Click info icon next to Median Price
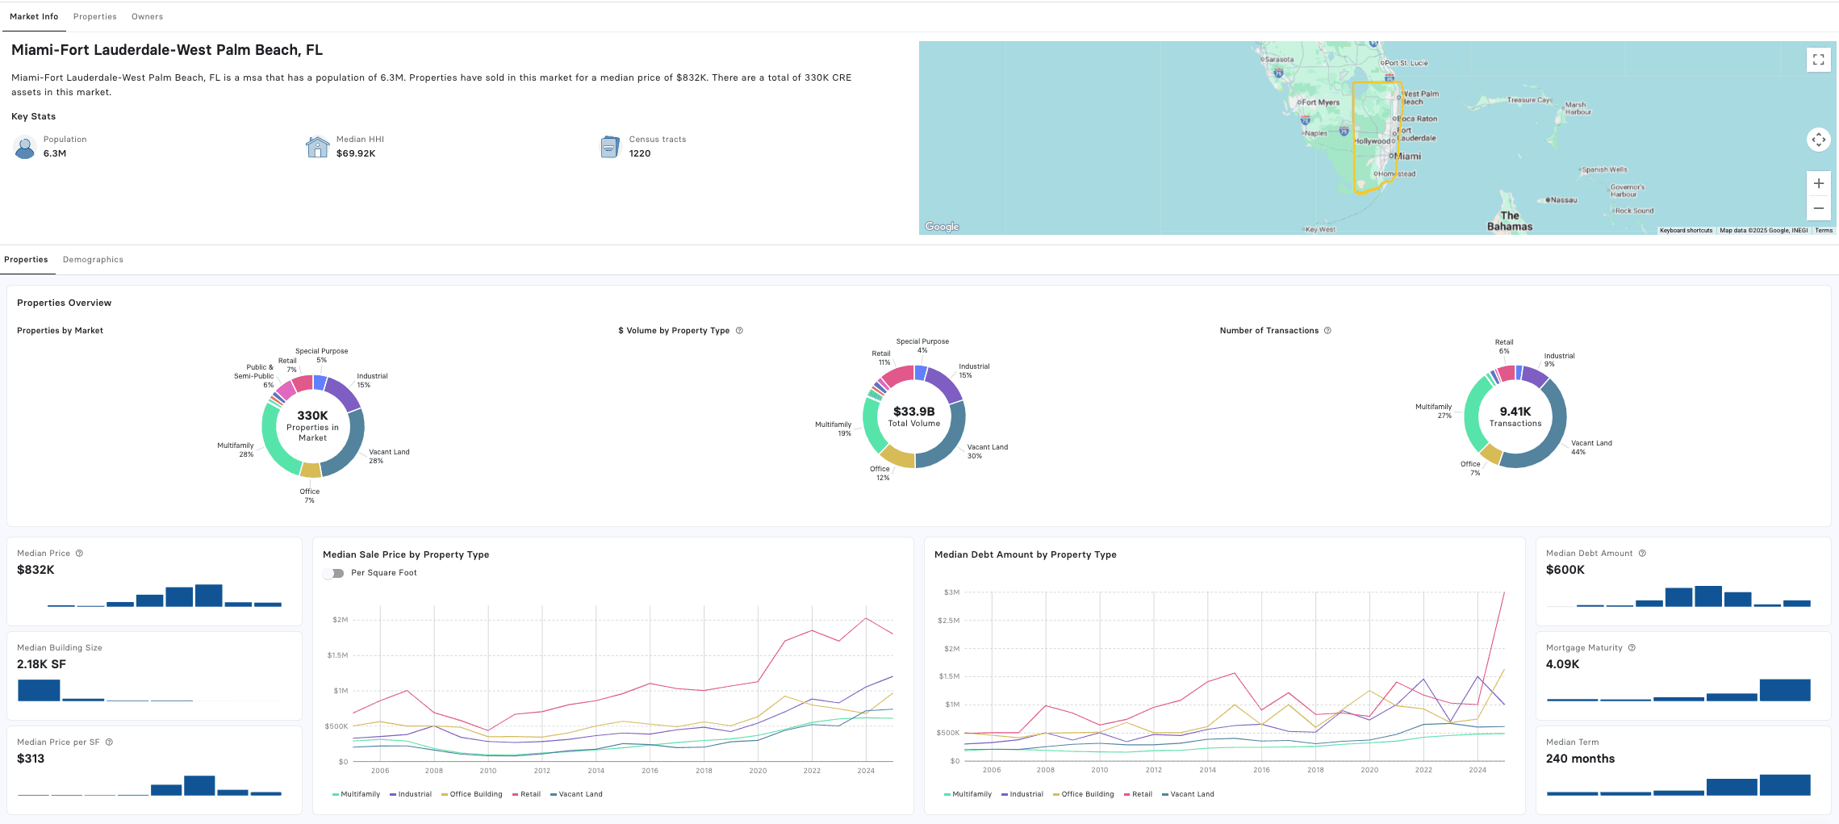Screen dimensions: 1839x824 pyautogui.click(x=79, y=554)
